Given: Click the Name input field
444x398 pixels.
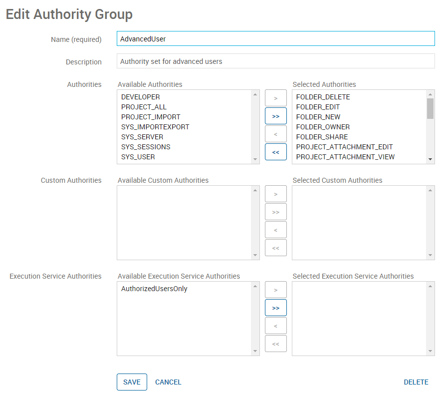Looking at the screenshot, I should pyautogui.click(x=275, y=38).
